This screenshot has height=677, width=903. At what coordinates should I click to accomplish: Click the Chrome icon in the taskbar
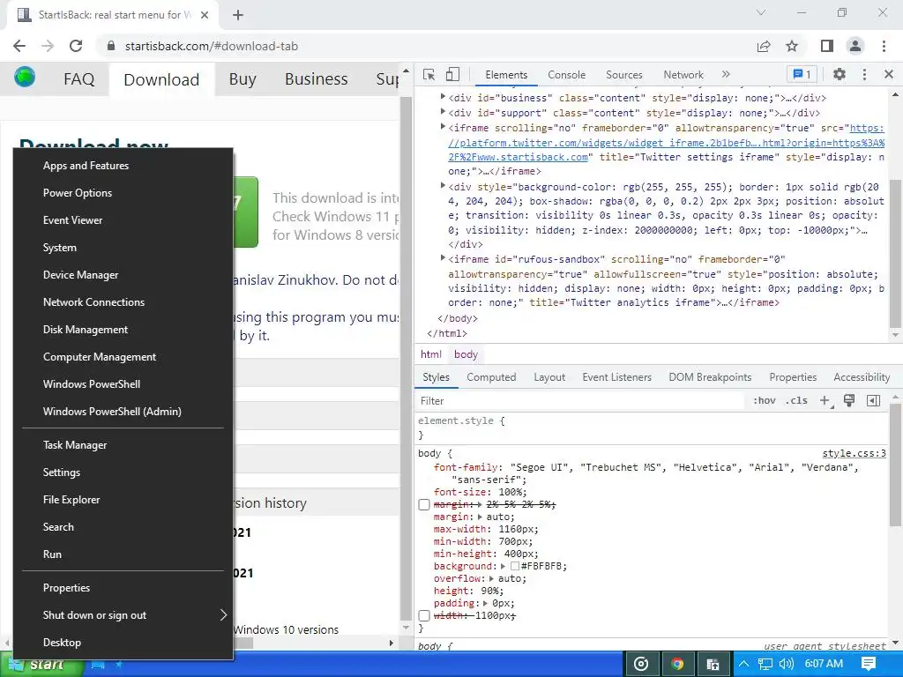pos(677,665)
